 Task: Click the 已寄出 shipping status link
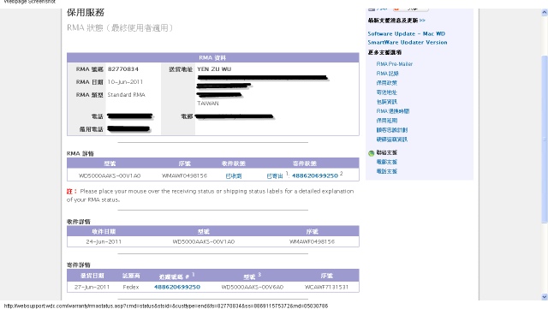274,175
